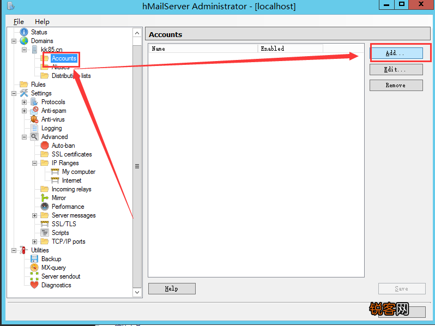Viewport: 435px width, 326px height.
Task: Expand the Server messages node
Action: [34, 215]
